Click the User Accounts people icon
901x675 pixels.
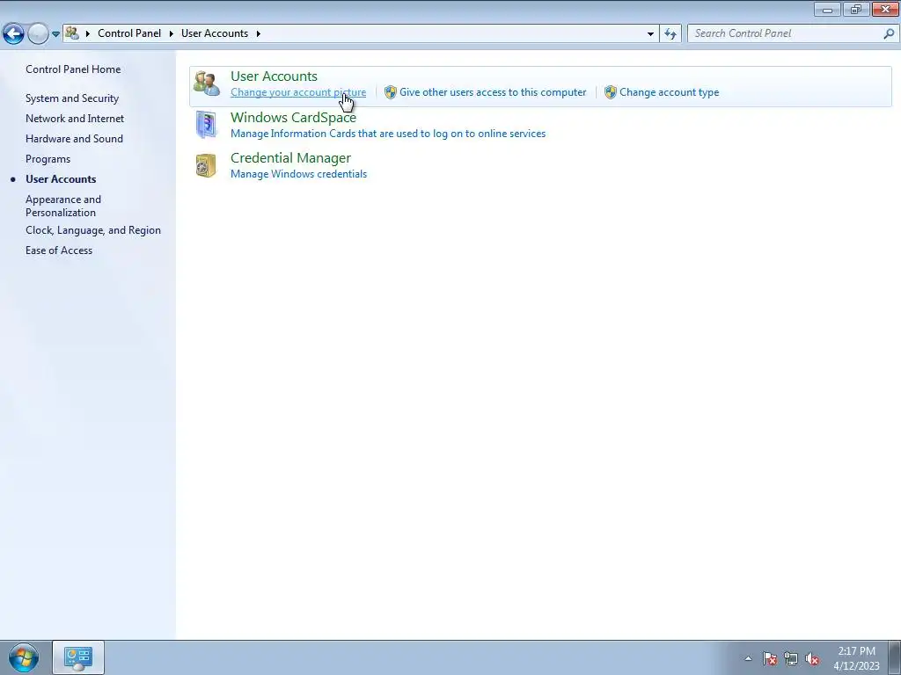[x=206, y=83]
